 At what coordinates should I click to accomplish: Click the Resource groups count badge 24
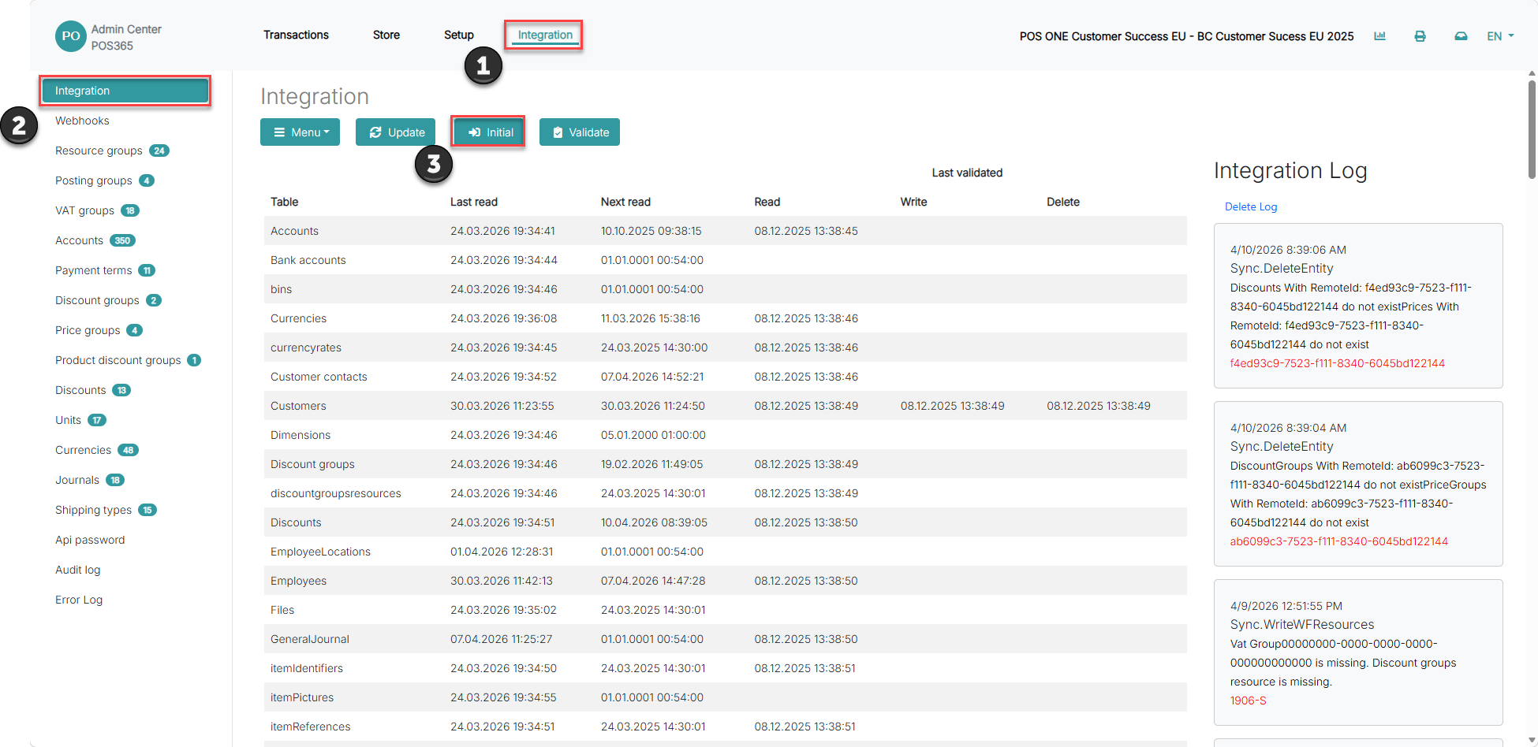point(159,151)
